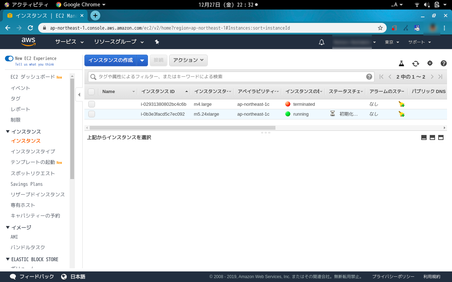This screenshot has width=452, height=282.
Task: Open the help question mark icon
Action: point(444,63)
